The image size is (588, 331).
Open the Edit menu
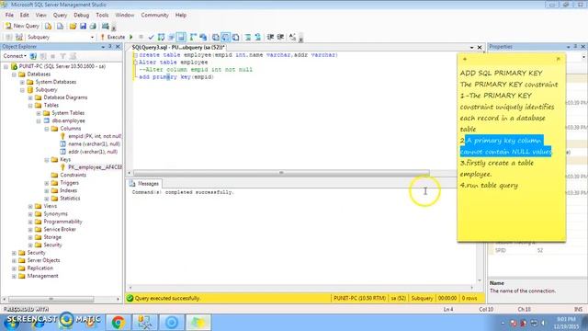(25, 15)
